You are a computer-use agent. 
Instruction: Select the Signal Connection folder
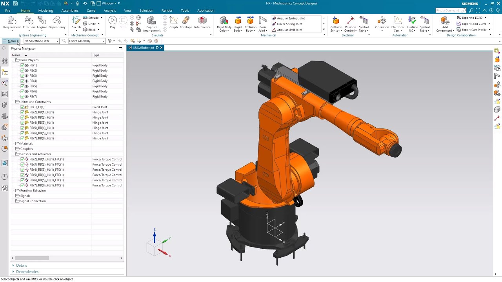click(33, 201)
